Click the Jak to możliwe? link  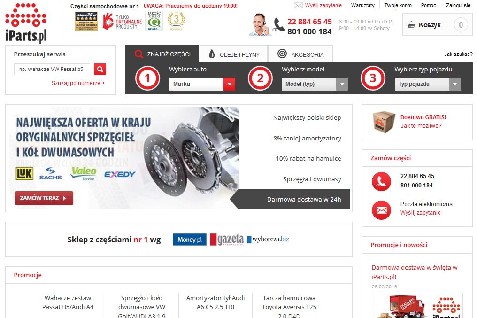pos(421,126)
